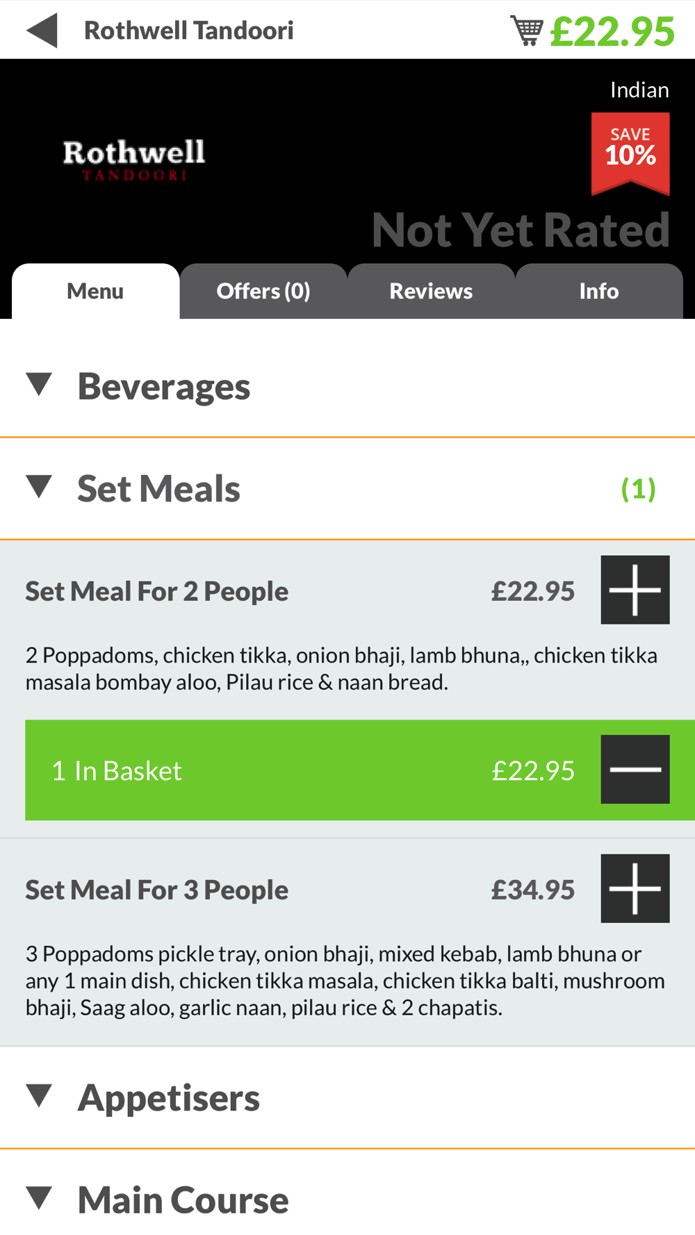The height and width of the screenshot is (1235, 695).
Task: Add Set Meal For 3 People plus icon
Action: (635, 888)
